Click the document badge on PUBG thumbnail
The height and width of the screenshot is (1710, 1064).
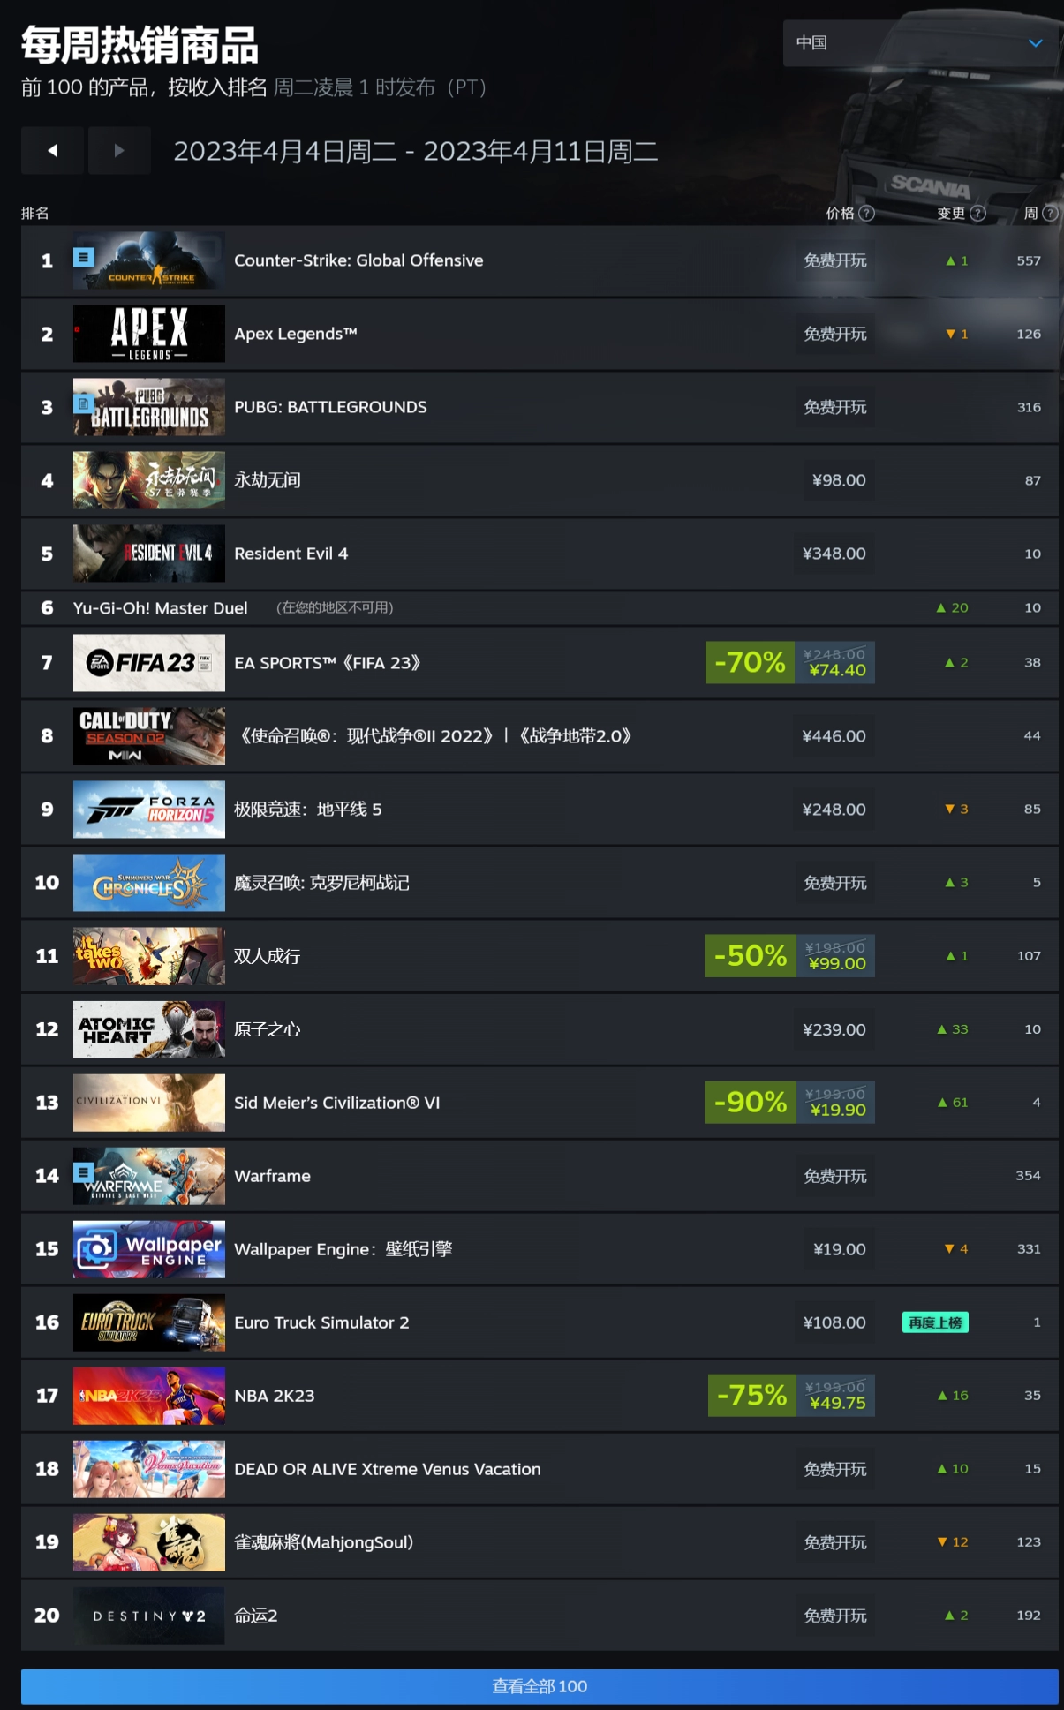(84, 403)
